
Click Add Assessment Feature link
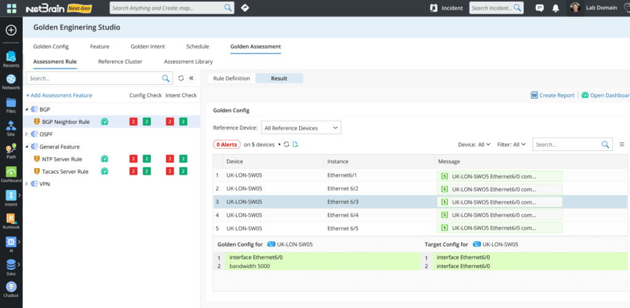[59, 95]
